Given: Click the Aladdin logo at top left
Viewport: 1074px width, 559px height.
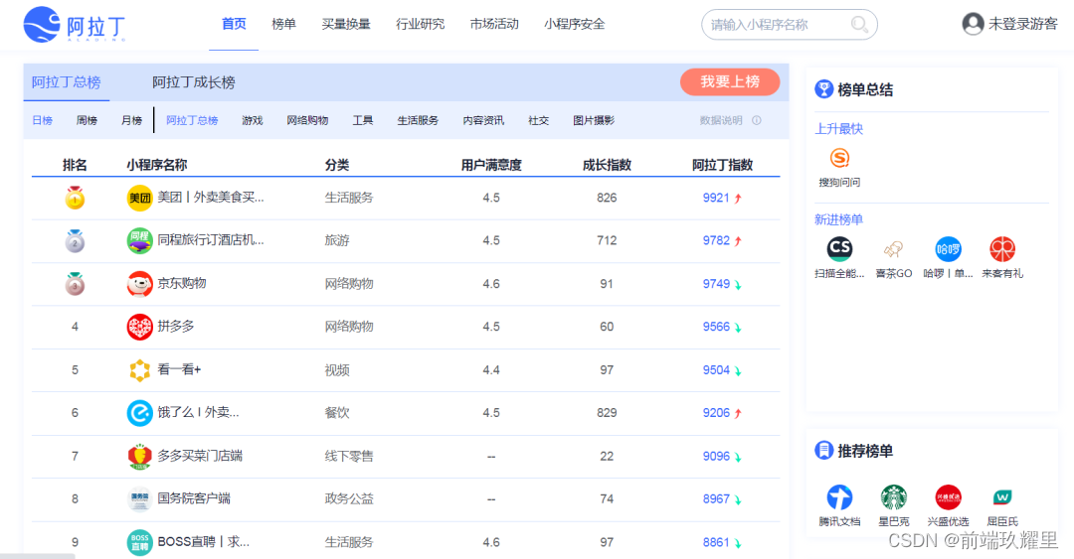Looking at the screenshot, I should [75, 25].
